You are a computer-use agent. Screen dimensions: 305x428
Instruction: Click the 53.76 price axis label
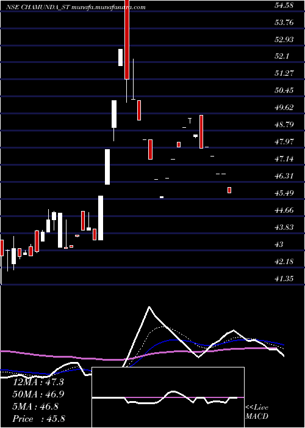point(284,23)
